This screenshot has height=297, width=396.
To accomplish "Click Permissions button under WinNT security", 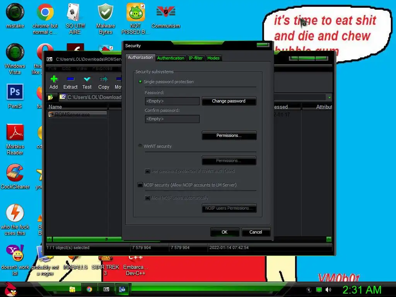I will coord(229,160).
